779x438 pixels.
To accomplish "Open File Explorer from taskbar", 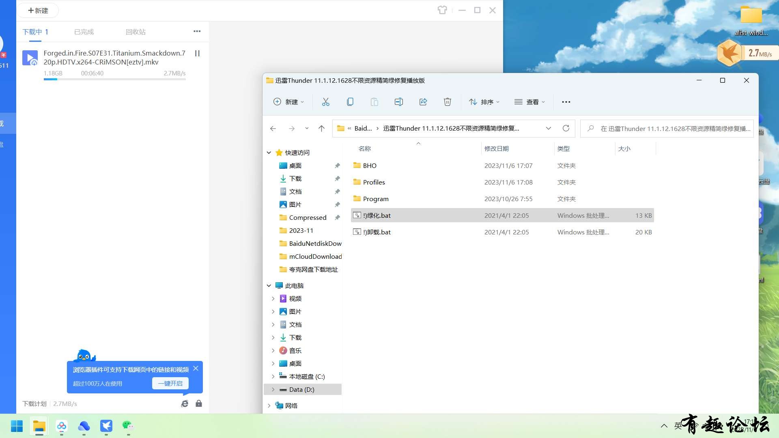I will [x=39, y=426].
